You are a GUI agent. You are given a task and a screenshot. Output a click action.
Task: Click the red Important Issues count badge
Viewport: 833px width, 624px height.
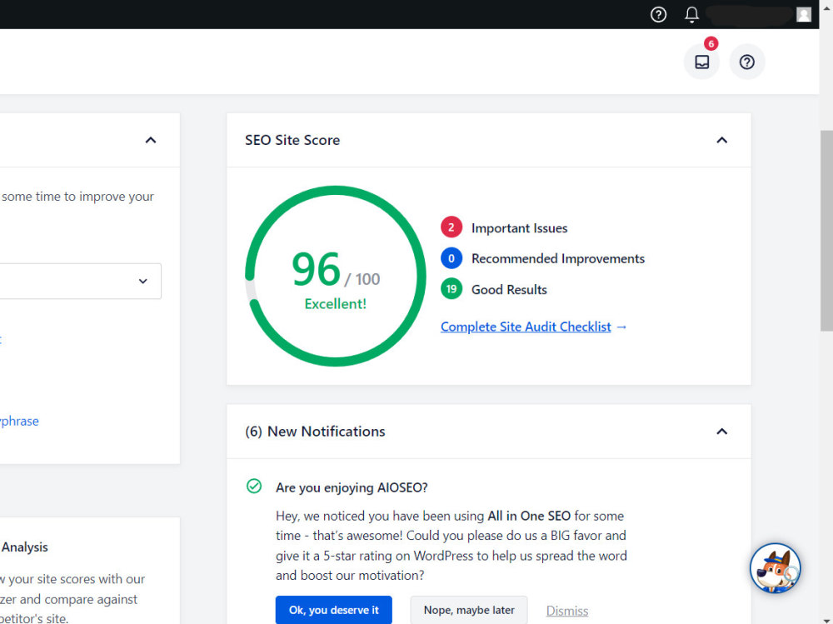coord(451,227)
